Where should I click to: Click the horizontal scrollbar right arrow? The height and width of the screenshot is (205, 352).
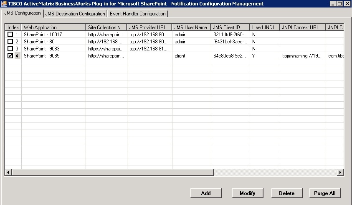(340, 172)
